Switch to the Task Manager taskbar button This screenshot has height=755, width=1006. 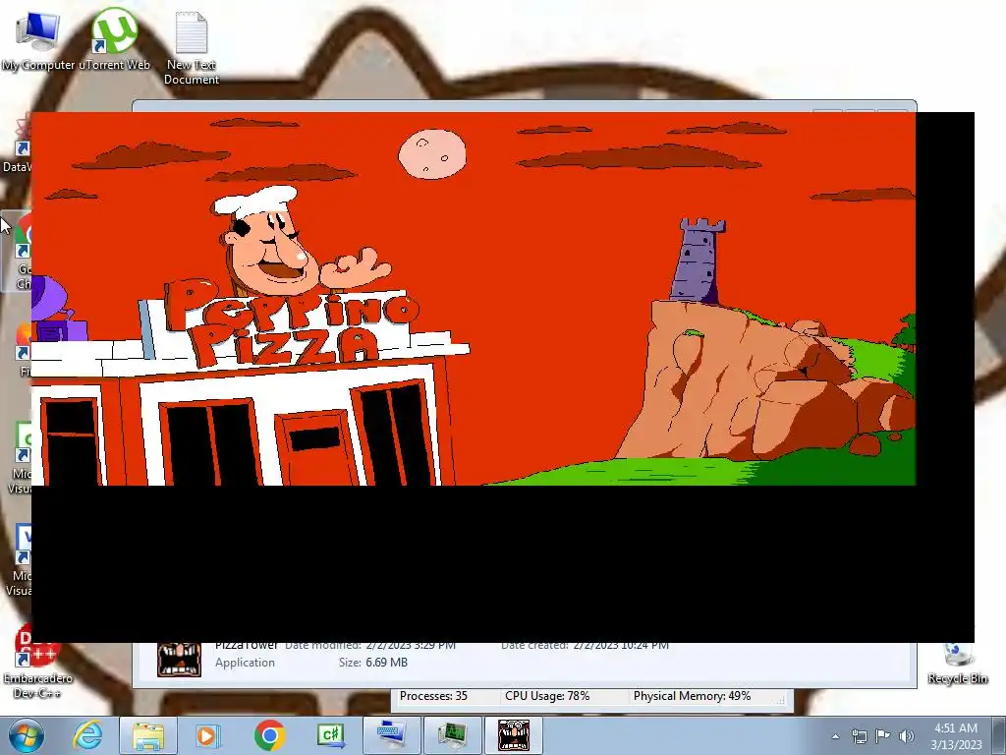pos(452,735)
